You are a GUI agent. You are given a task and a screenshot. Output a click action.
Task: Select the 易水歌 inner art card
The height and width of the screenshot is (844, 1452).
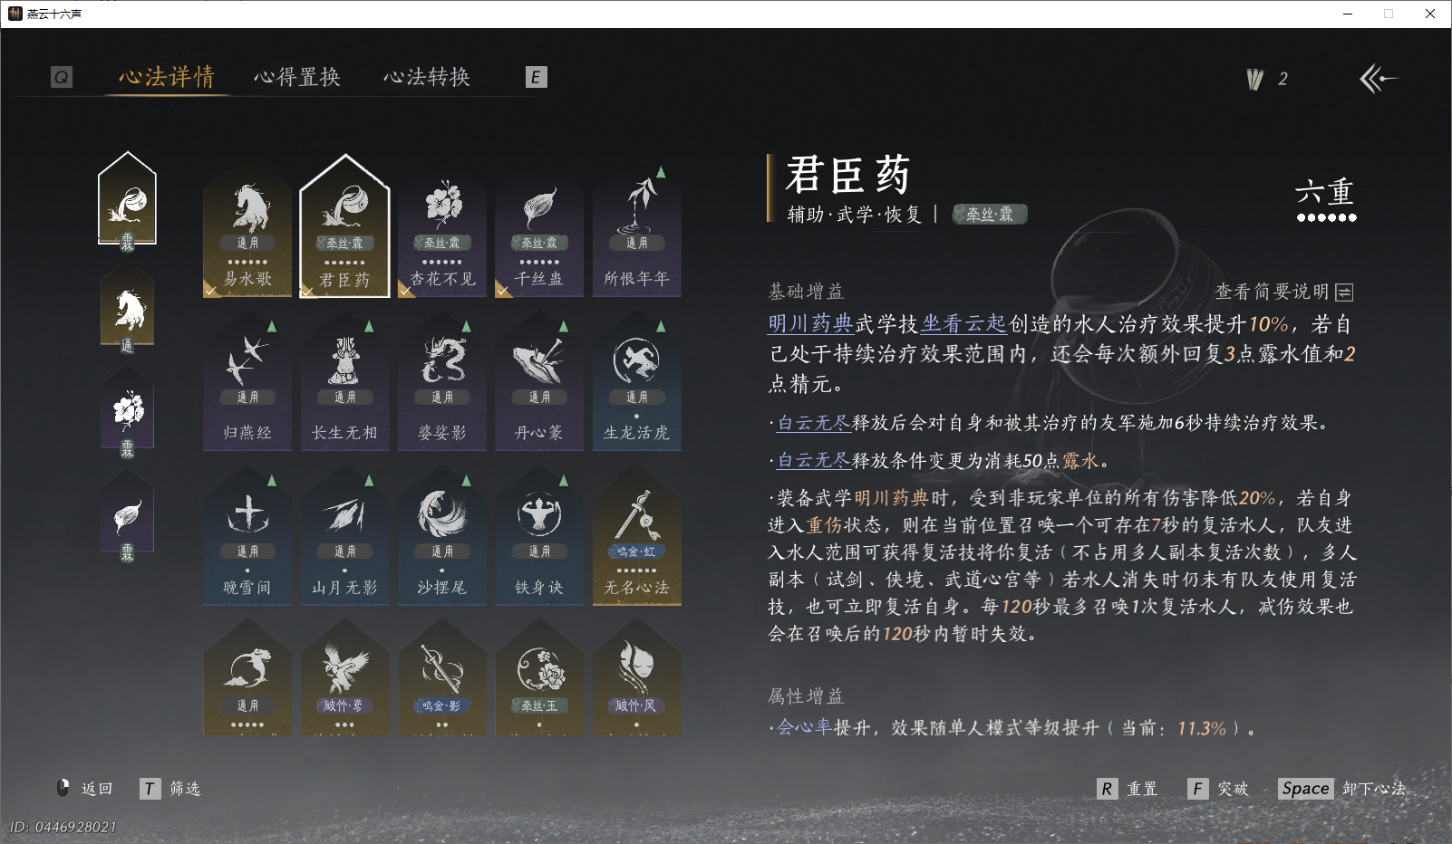click(x=247, y=230)
